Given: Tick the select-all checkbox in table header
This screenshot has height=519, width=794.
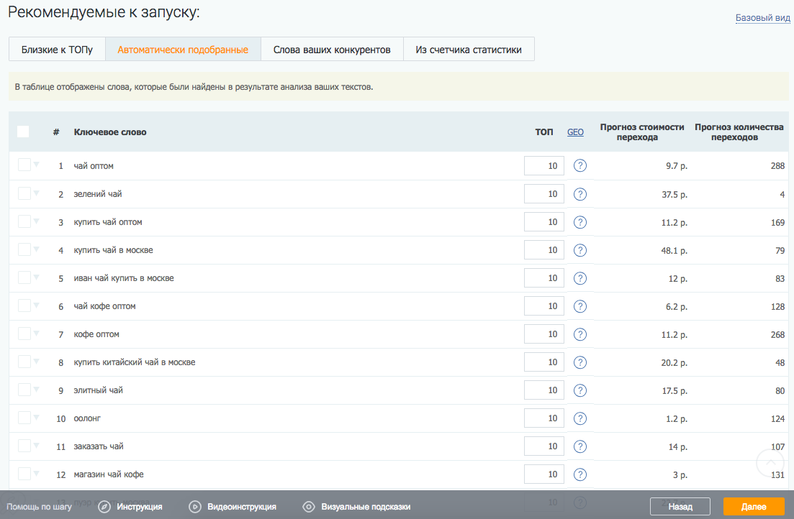Looking at the screenshot, I should click(23, 132).
